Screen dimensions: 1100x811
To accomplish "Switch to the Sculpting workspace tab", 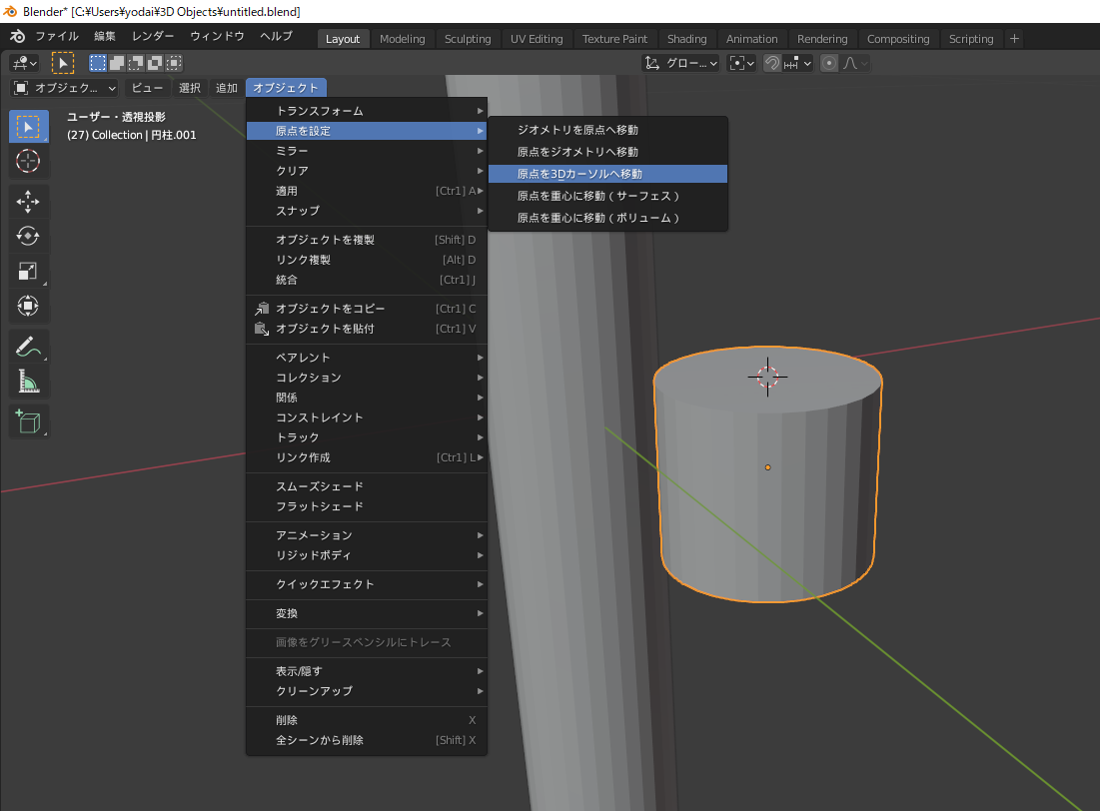I will [468, 39].
